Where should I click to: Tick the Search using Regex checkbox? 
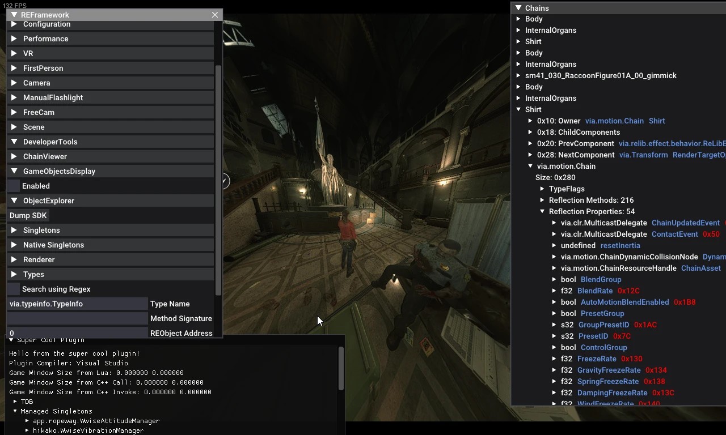point(14,289)
